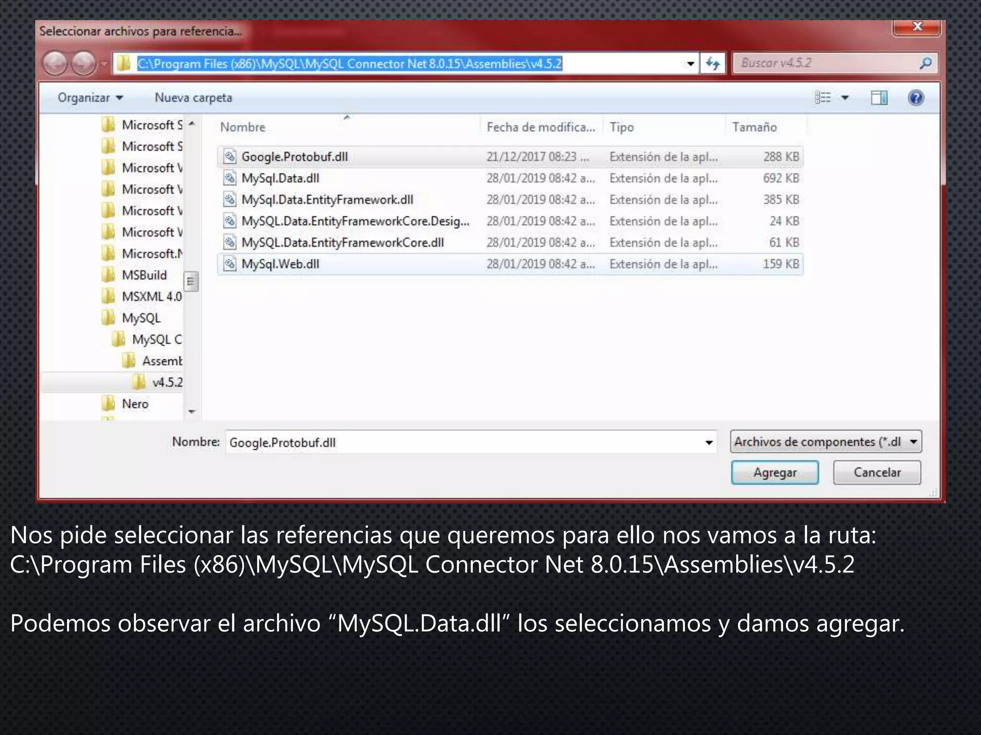Click the folder tree scrollbar thumb

(191, 281)
